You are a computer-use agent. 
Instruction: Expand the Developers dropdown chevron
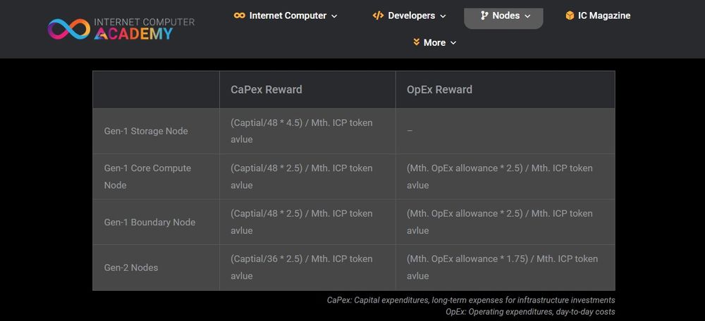(443, 16)
